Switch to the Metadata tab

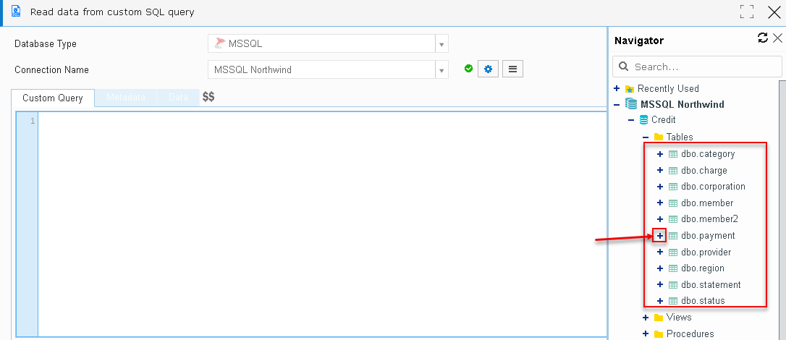[x=126, y=98]
